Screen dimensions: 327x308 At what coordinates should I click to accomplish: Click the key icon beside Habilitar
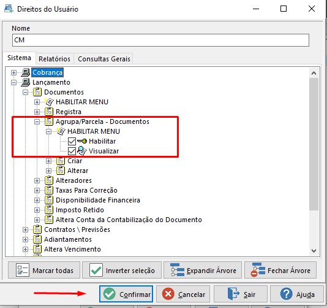(x=82, y=141)
